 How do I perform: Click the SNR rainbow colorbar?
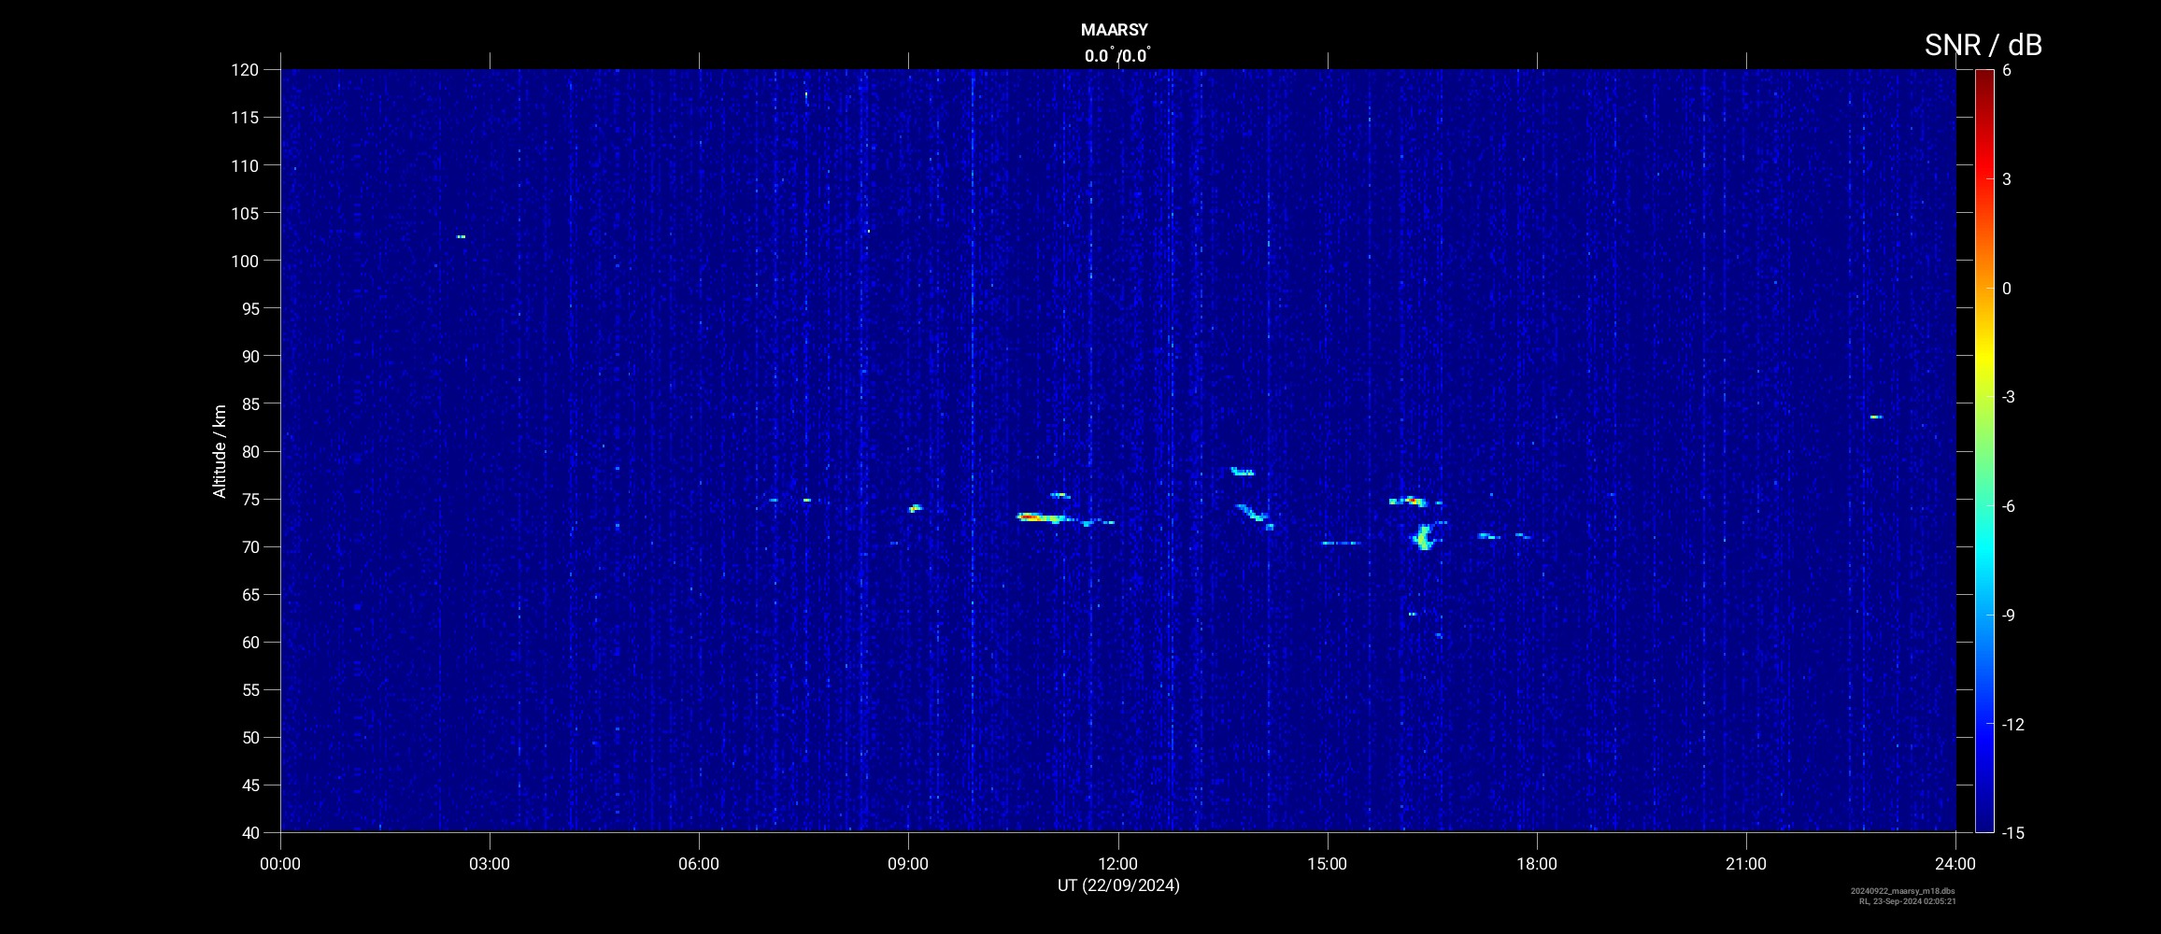pyautogui.click(x=1984, y=450)
